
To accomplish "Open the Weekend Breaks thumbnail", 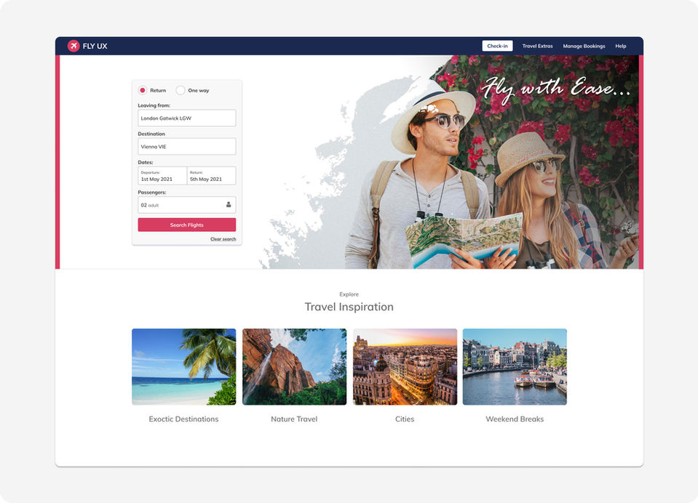I will pos(515,366).
